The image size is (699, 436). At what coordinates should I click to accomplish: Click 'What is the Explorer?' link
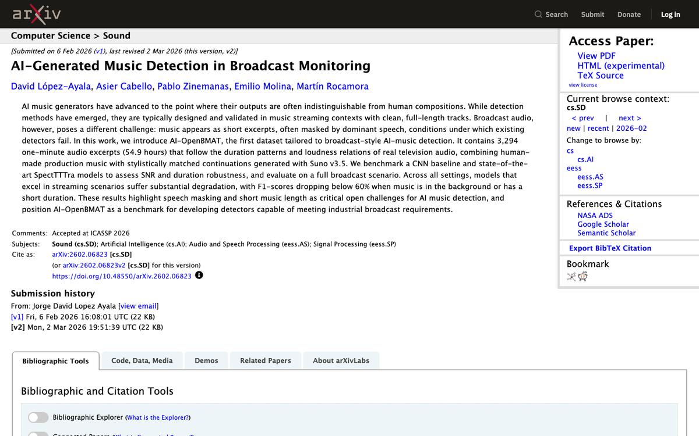[x=158, y=417]
